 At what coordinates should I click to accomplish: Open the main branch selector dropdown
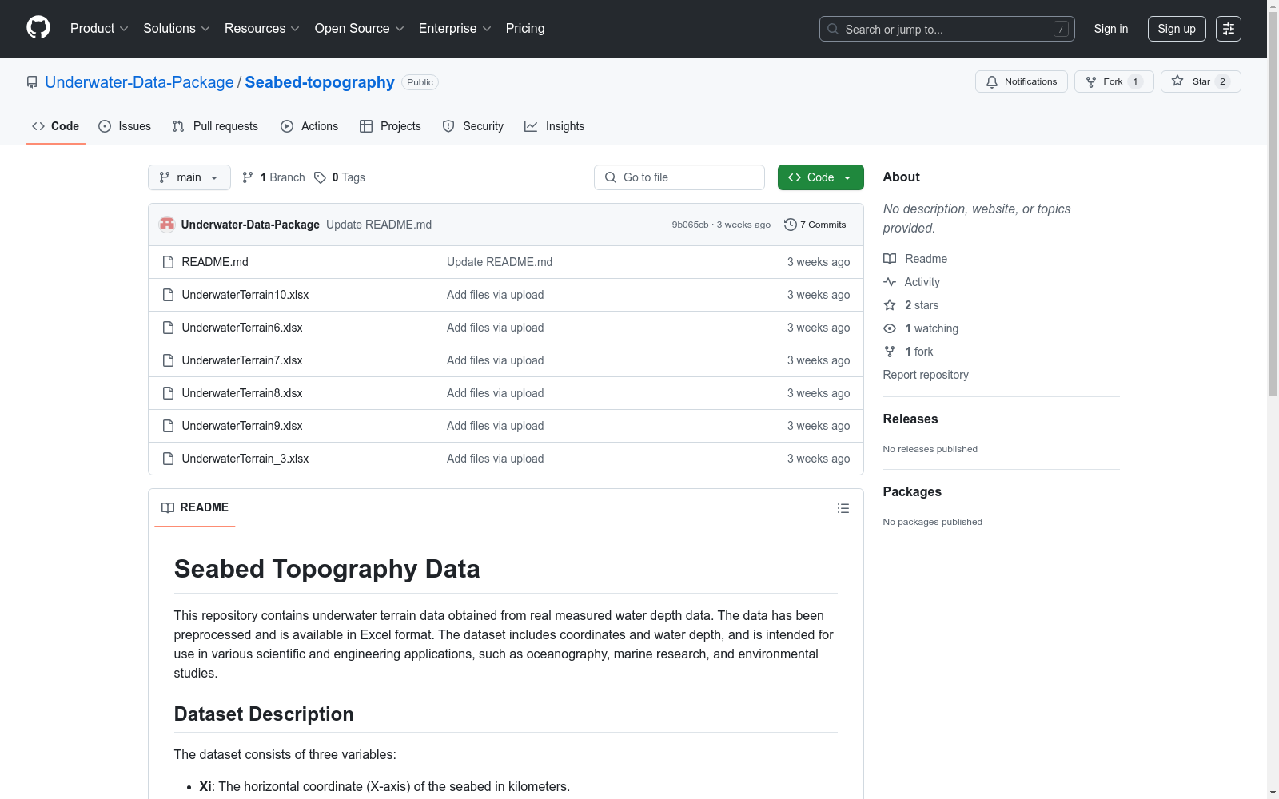click(189, 177)
